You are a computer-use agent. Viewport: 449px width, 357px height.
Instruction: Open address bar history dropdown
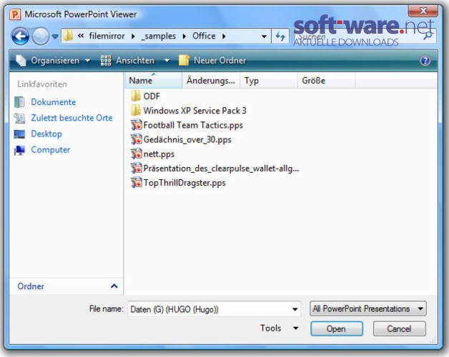265,36
